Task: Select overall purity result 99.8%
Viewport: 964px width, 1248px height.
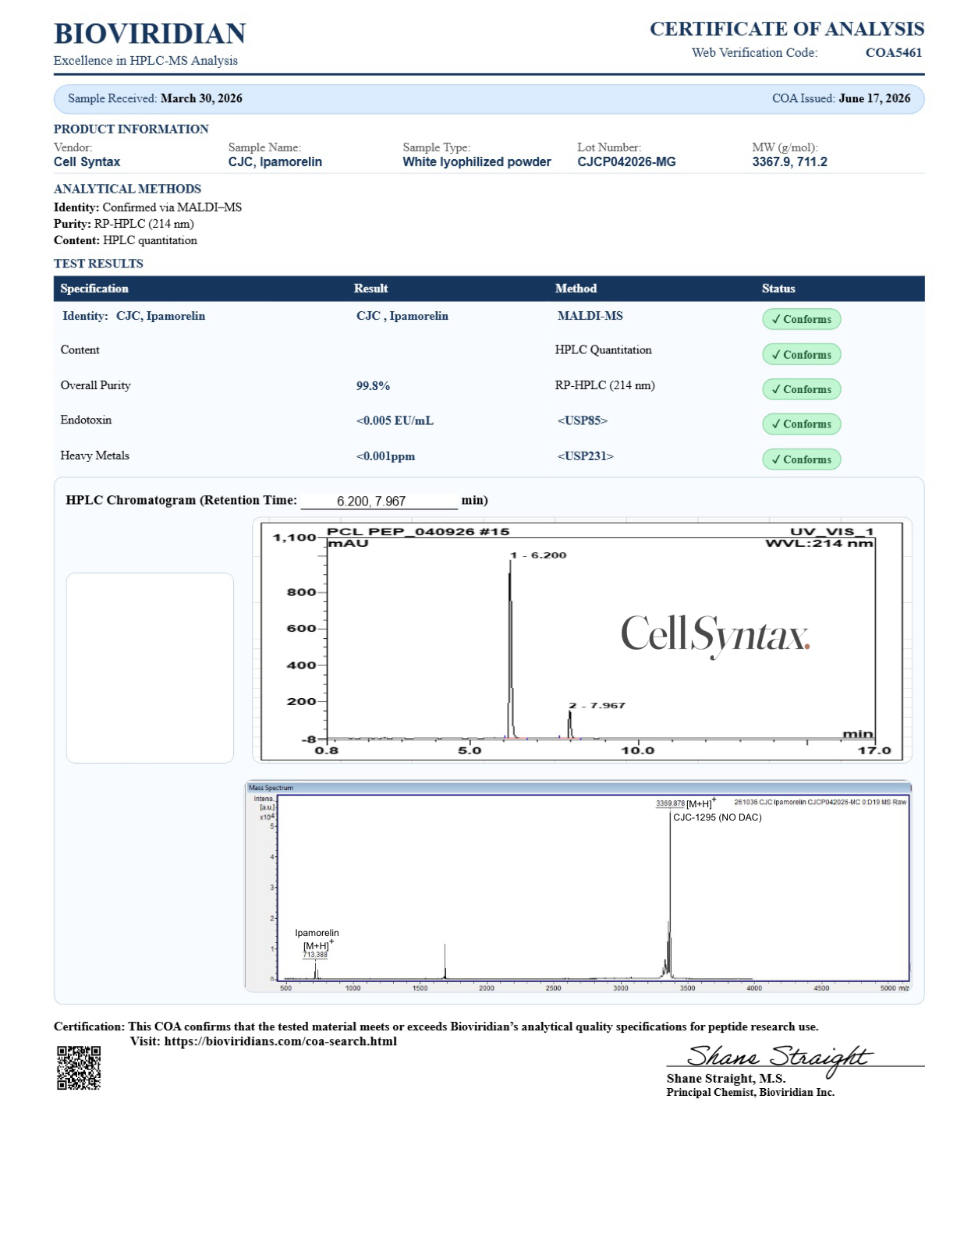Action: point(373,386)
